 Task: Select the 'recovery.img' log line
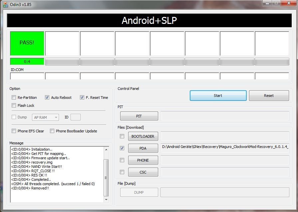click(x=32, y=162)
